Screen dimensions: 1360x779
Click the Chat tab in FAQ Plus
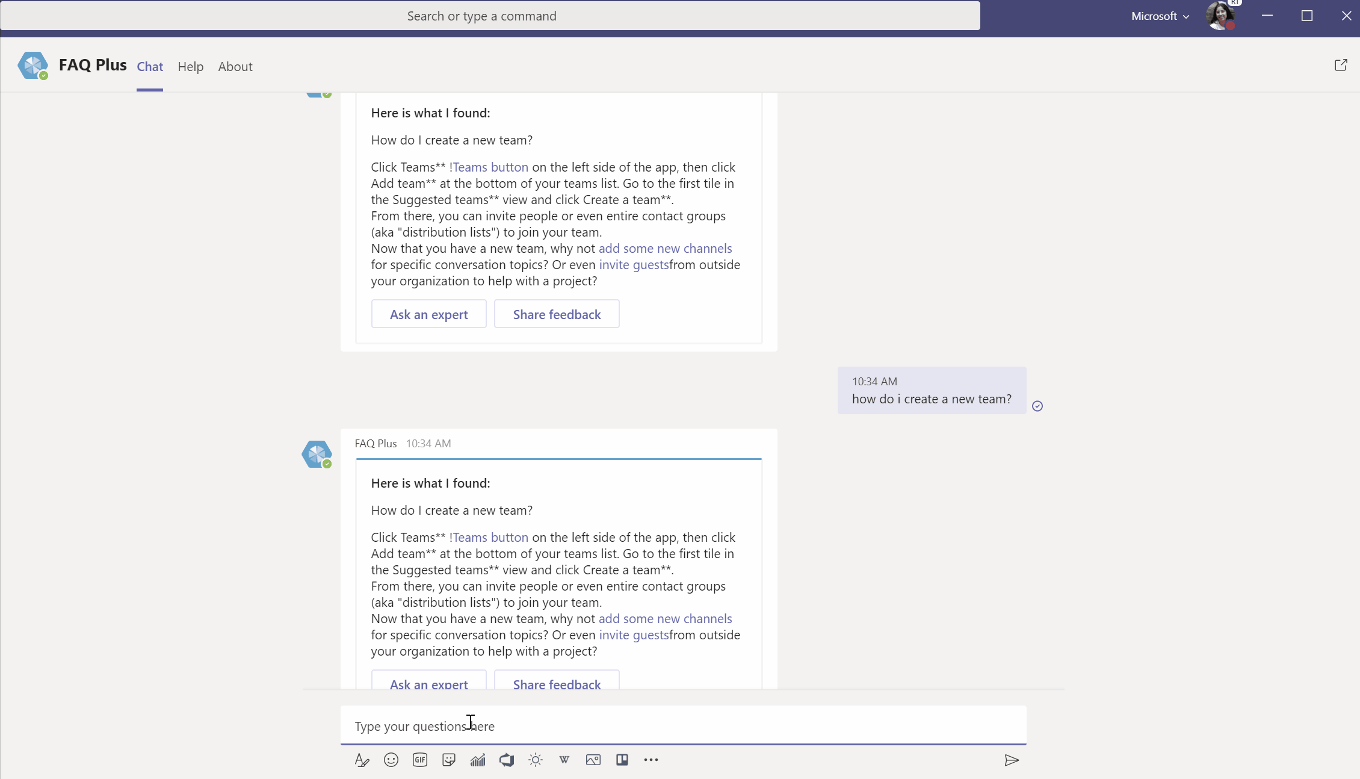[149, 66]
